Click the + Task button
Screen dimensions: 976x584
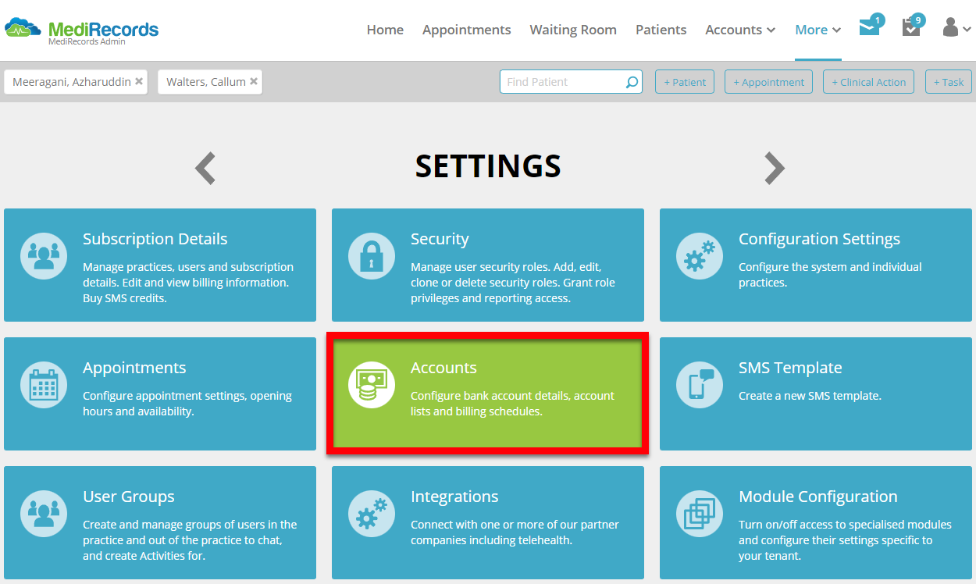(949, 82)
